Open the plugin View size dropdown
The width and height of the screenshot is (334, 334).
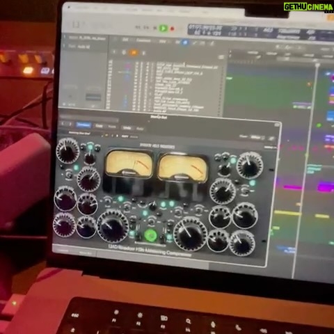[257, 138]
